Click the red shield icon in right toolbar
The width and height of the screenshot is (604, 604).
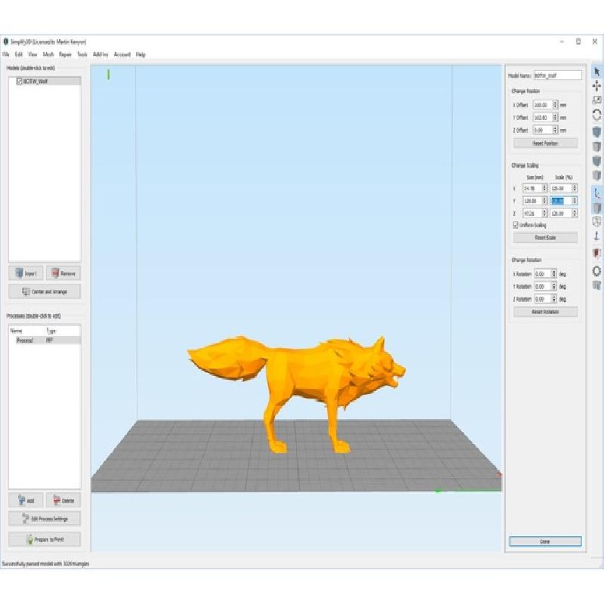pyautogui.click(x=596, y=253)
